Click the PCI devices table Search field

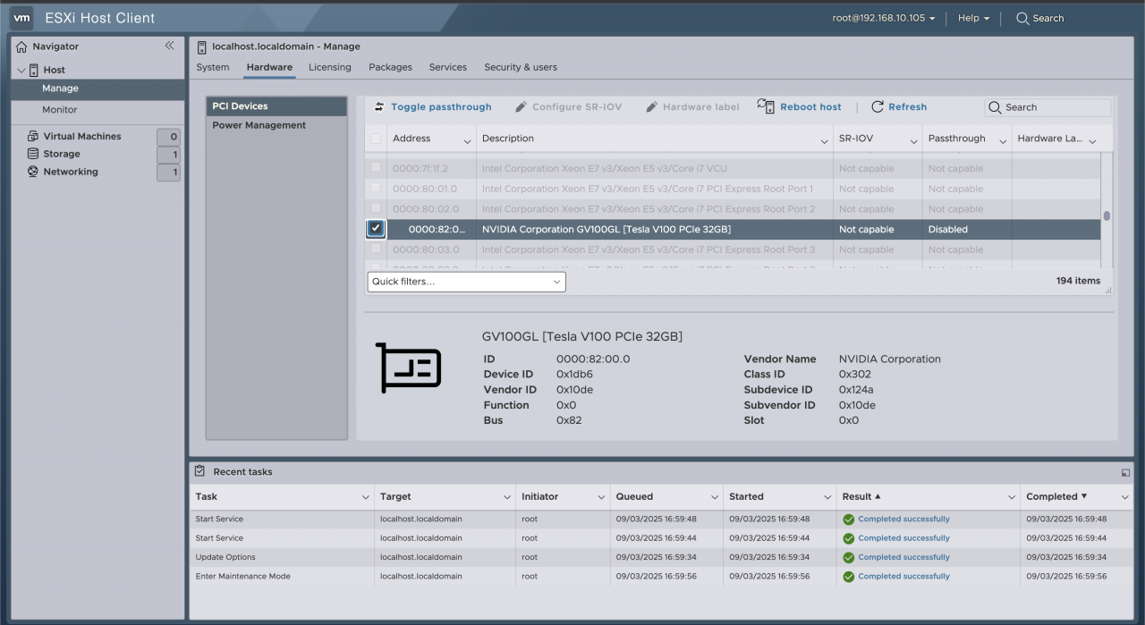(1047, 107)
